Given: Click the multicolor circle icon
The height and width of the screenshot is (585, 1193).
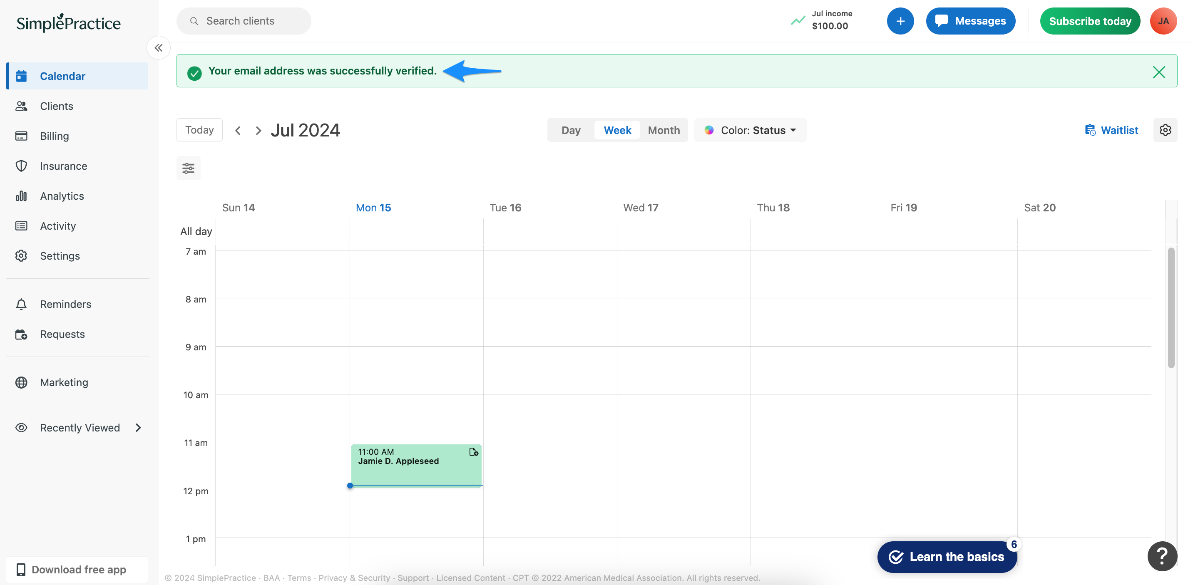Looking at the screenshot, I should tap(708, 130).
